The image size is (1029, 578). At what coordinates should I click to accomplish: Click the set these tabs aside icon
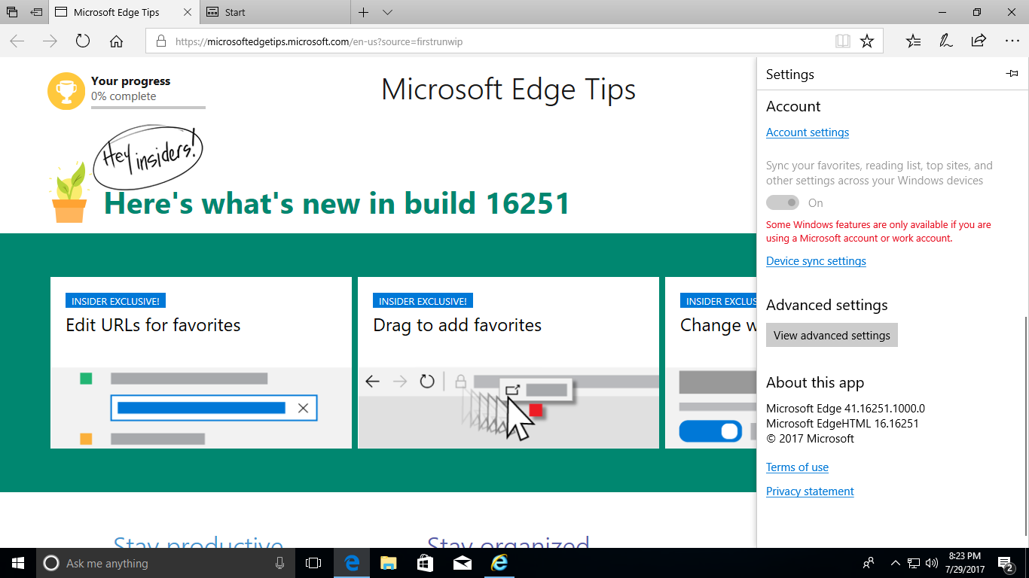(x=36, y=12)
